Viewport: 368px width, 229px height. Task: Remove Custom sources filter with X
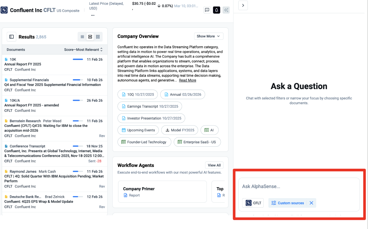(x=311, y=203)
